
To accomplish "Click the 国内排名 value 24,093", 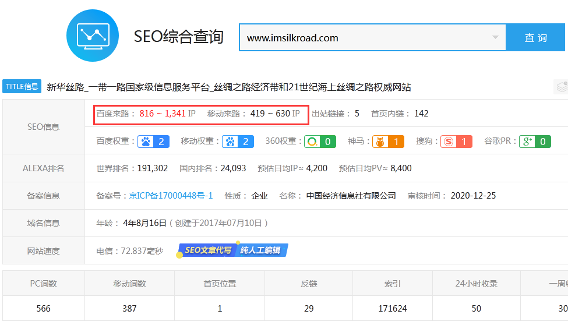I will [233, 168].
